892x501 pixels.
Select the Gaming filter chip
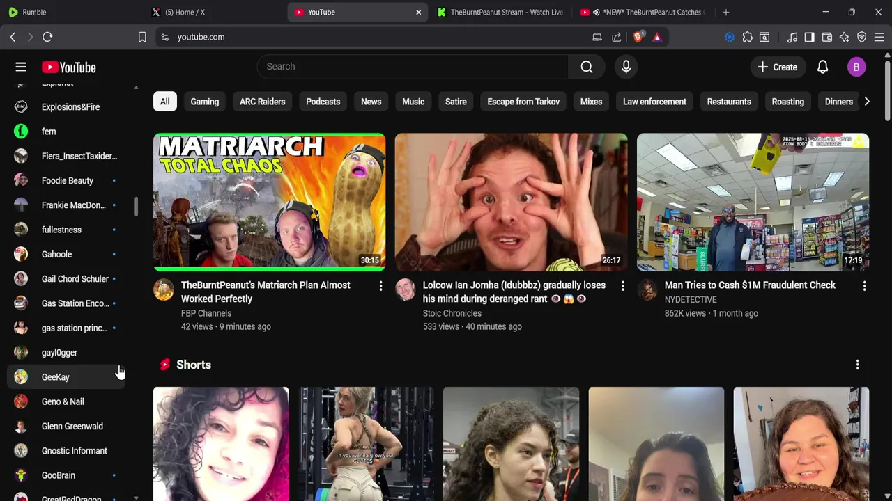pyautogui.click(x=205, y=102)
